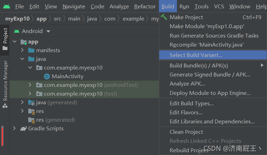The width and height of the screenshot is (267, 155).
Task: Select Clean Project from Build menu
Action: [x=186, y=132]
